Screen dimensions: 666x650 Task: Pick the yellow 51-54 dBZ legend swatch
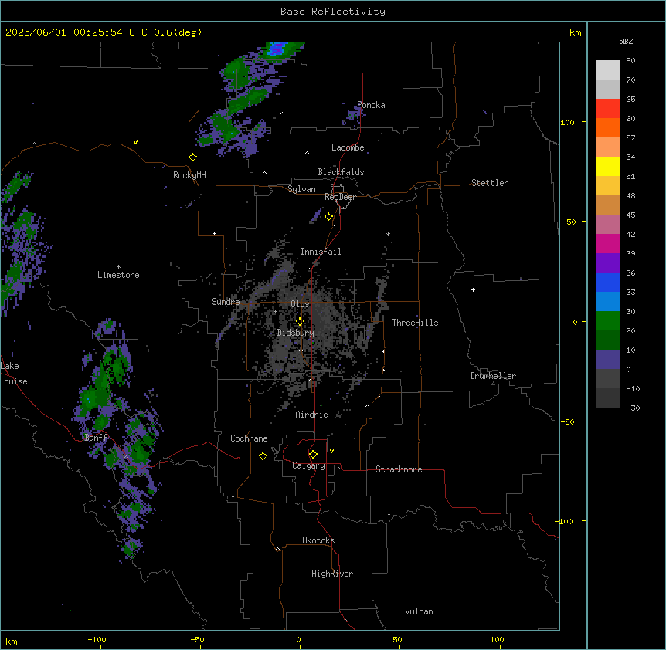607,167
